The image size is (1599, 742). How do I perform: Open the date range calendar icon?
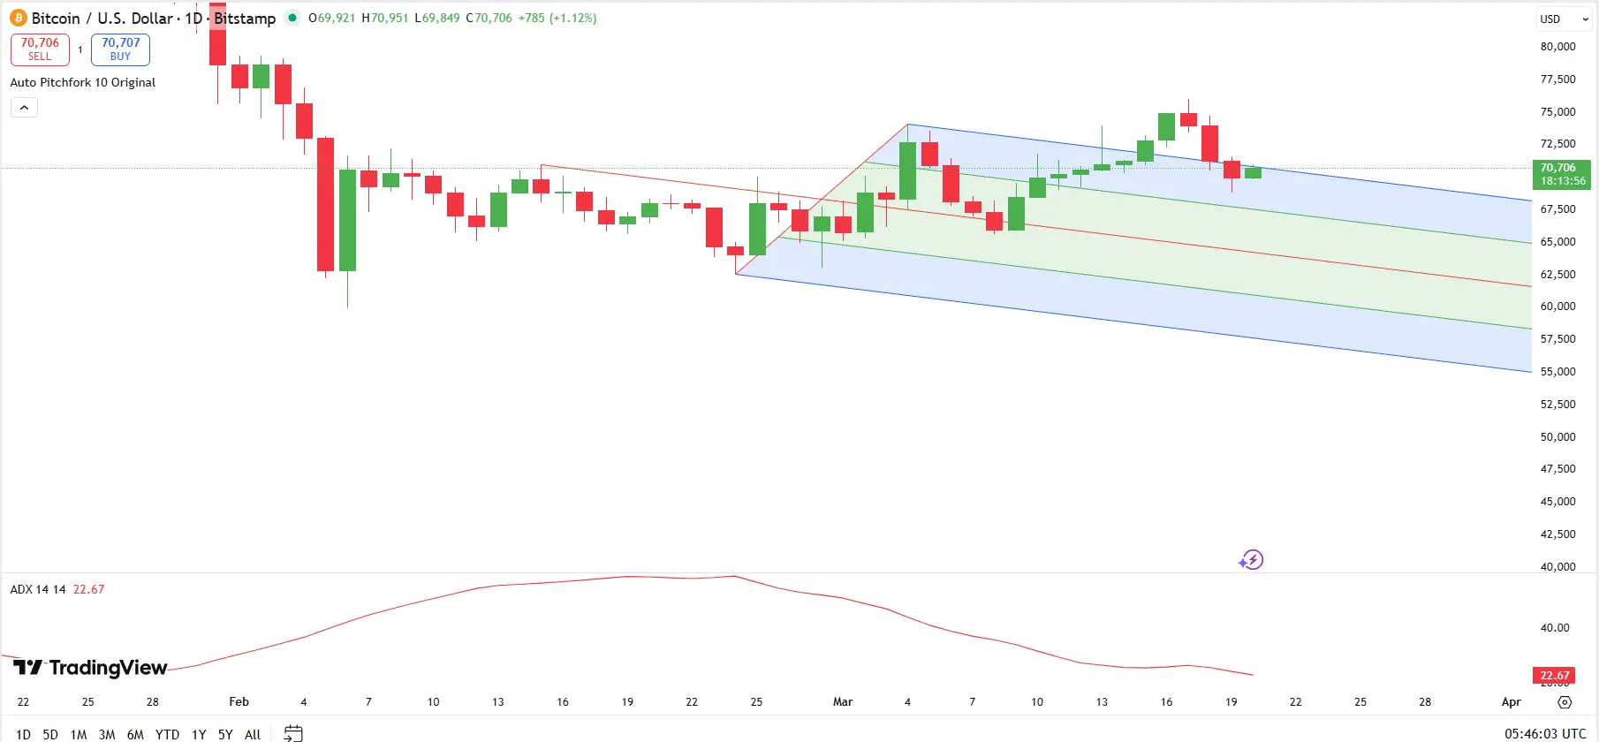(293, 733)
